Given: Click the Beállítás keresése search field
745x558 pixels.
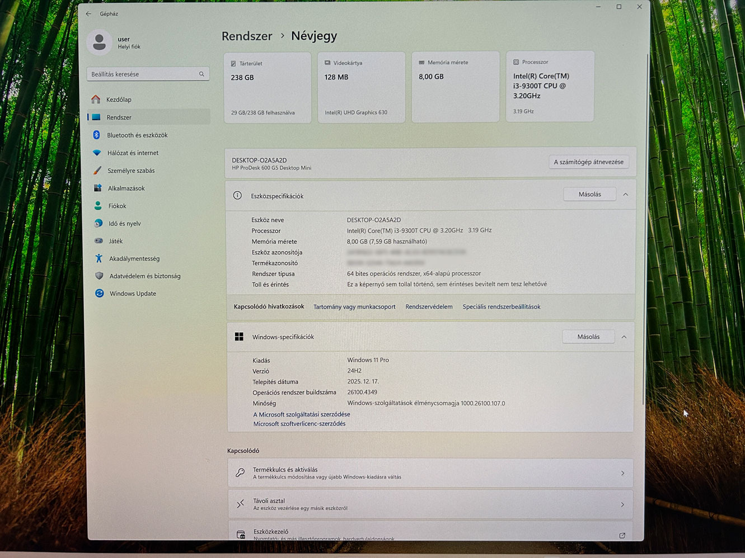Looking at the screenshot, I should pyautogui.click(x=148, y=74).
